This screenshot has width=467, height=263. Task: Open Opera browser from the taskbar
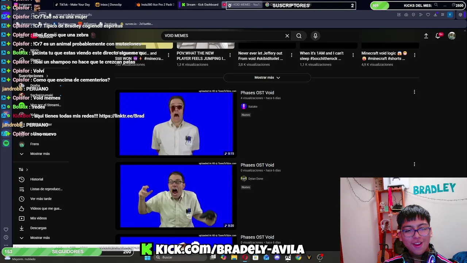[x=245, y=258]
